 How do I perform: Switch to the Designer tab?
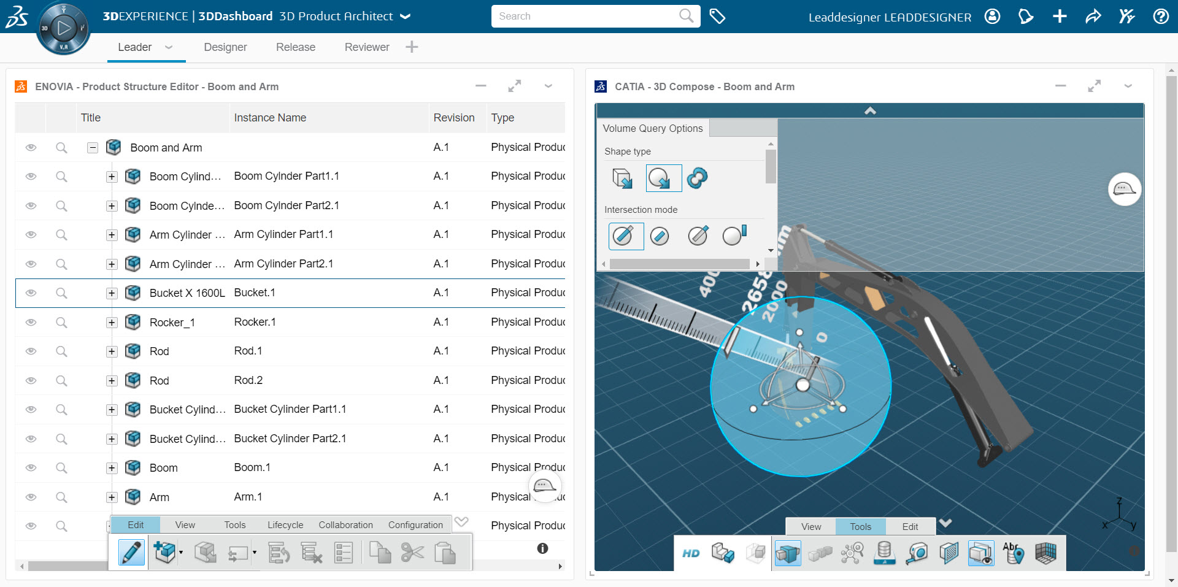tap(225, 47)
